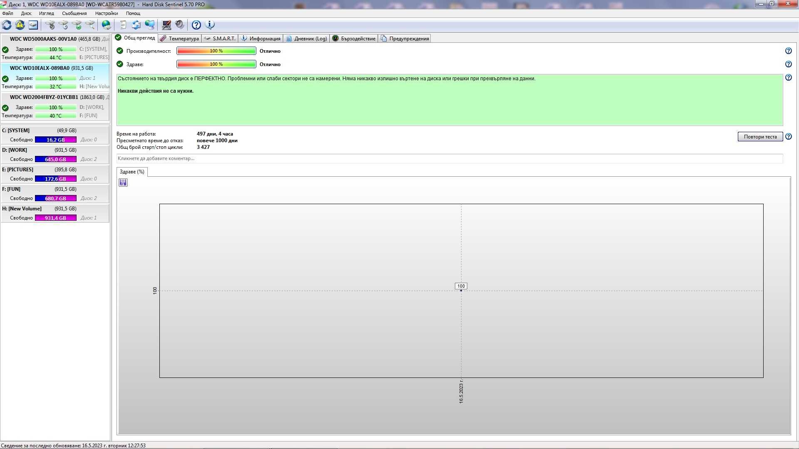Click the disk with green check icon

pos(77,25)
